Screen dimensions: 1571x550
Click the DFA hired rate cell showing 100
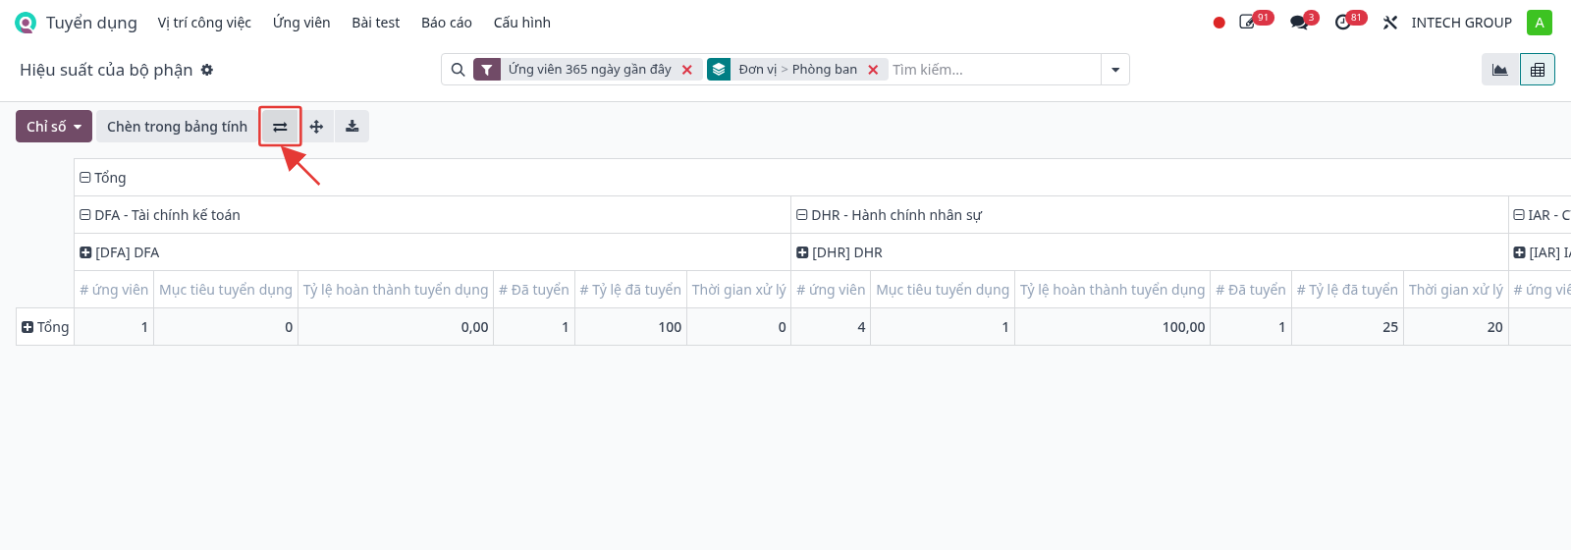pyautogui.click(x=630, y=327)
